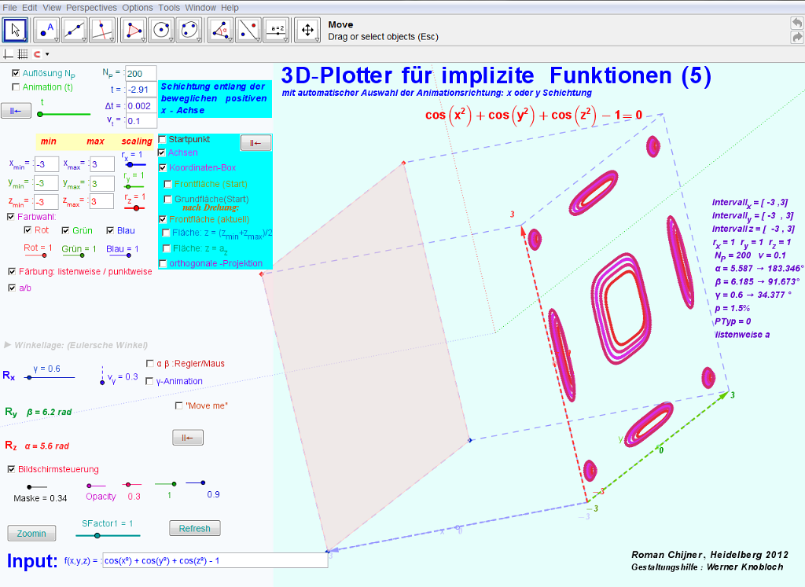
Task: Click the Refresh button
Action: click(x=195, y=528)
